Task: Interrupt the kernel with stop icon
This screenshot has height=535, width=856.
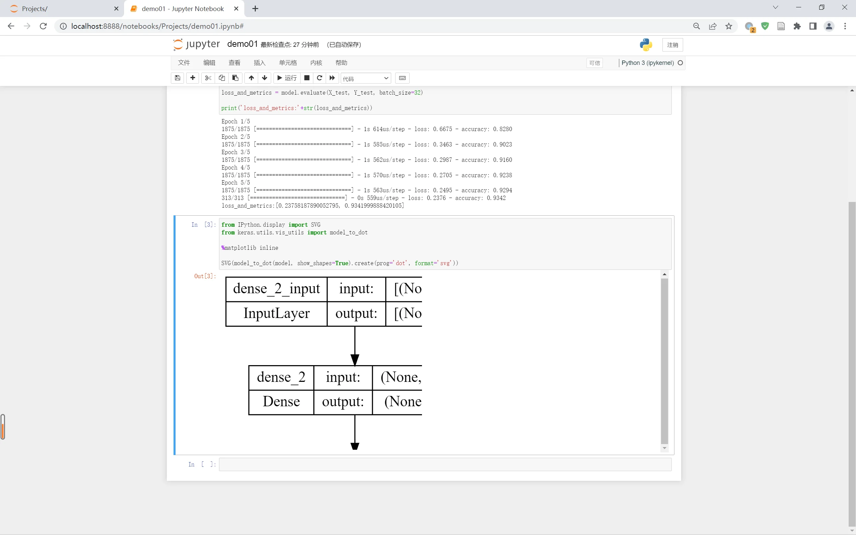Action: pos(307,78)
